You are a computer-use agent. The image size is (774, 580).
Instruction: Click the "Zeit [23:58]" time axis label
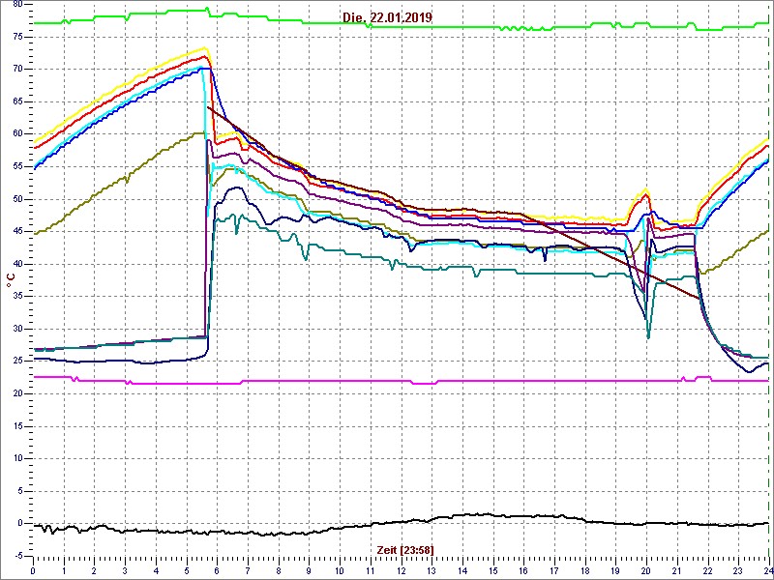click(x=405, y=549)
